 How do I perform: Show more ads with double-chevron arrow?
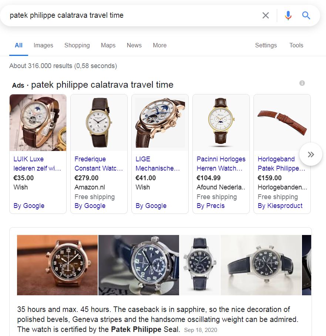pyautogui.click(x=311, y=154)
